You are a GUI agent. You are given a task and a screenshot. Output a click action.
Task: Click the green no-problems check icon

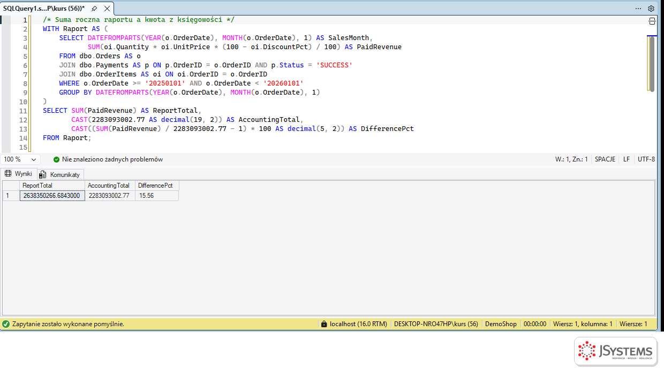tap(57, 159)
